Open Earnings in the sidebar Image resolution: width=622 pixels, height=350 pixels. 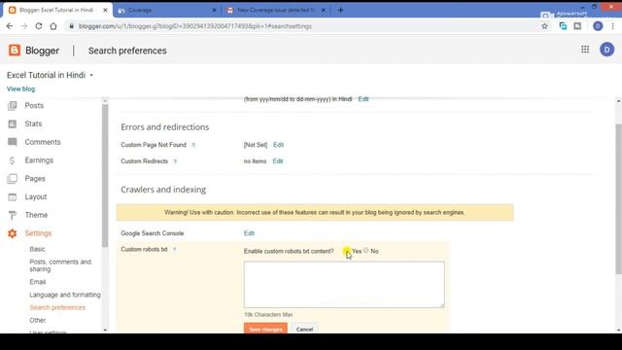pos(39,160)
